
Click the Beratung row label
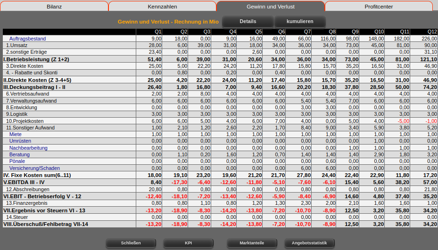tap(19, 154)
